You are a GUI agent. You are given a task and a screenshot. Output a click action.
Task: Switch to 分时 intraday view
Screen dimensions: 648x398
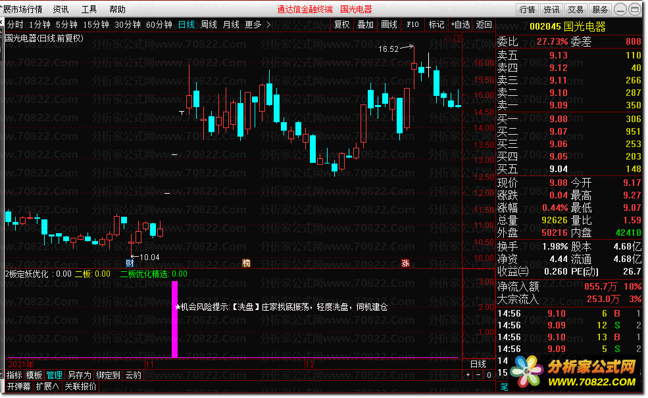point(15,25)
